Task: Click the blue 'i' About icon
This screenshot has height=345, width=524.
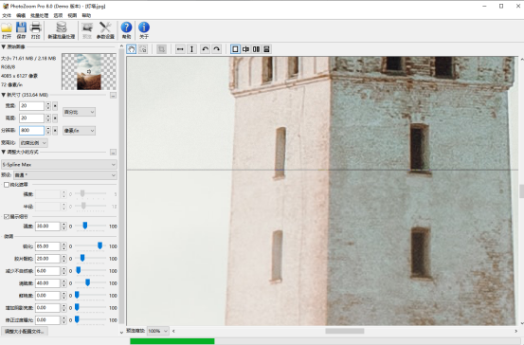Action: coord(144,27)
